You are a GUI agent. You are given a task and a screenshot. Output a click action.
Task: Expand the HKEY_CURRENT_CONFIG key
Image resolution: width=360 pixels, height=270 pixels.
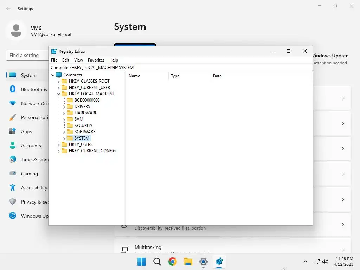[x=58, y=151]
